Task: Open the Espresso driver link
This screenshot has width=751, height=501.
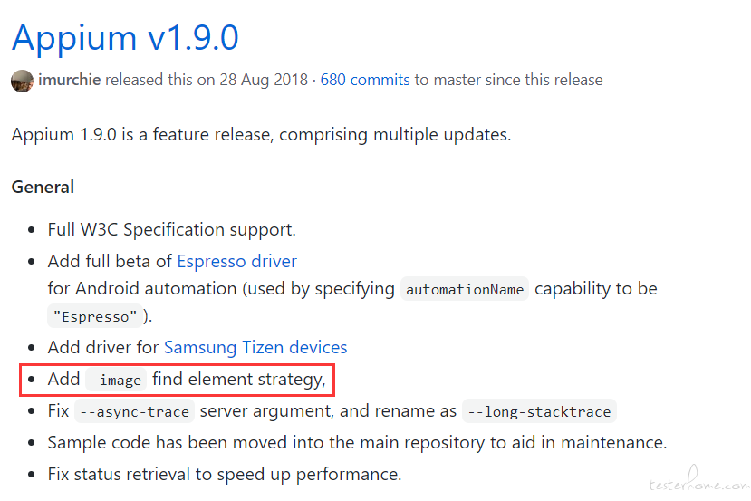Action: coord(237,262)
